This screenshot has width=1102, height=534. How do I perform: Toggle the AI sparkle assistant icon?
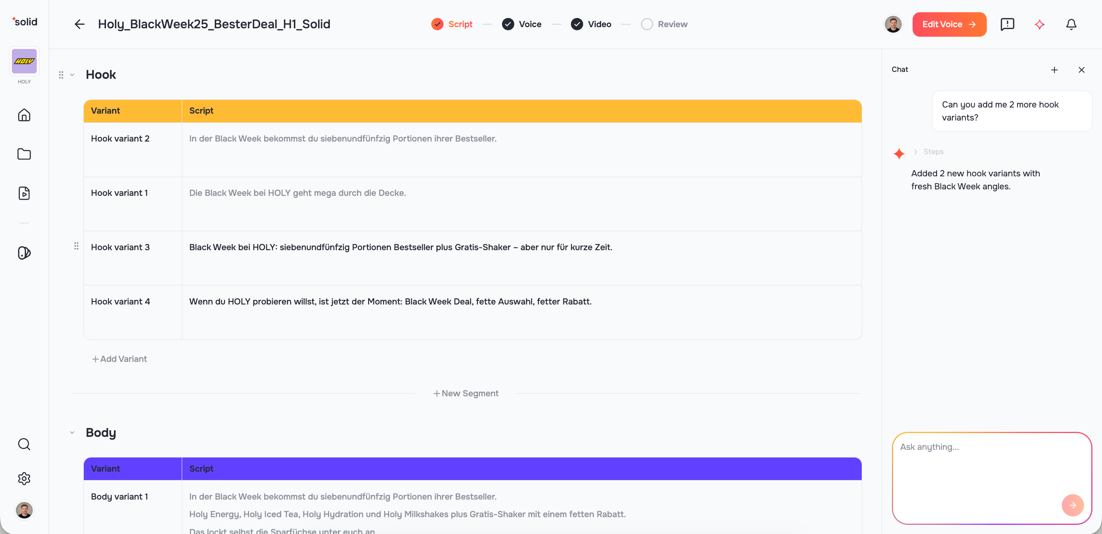[1040, 24]
